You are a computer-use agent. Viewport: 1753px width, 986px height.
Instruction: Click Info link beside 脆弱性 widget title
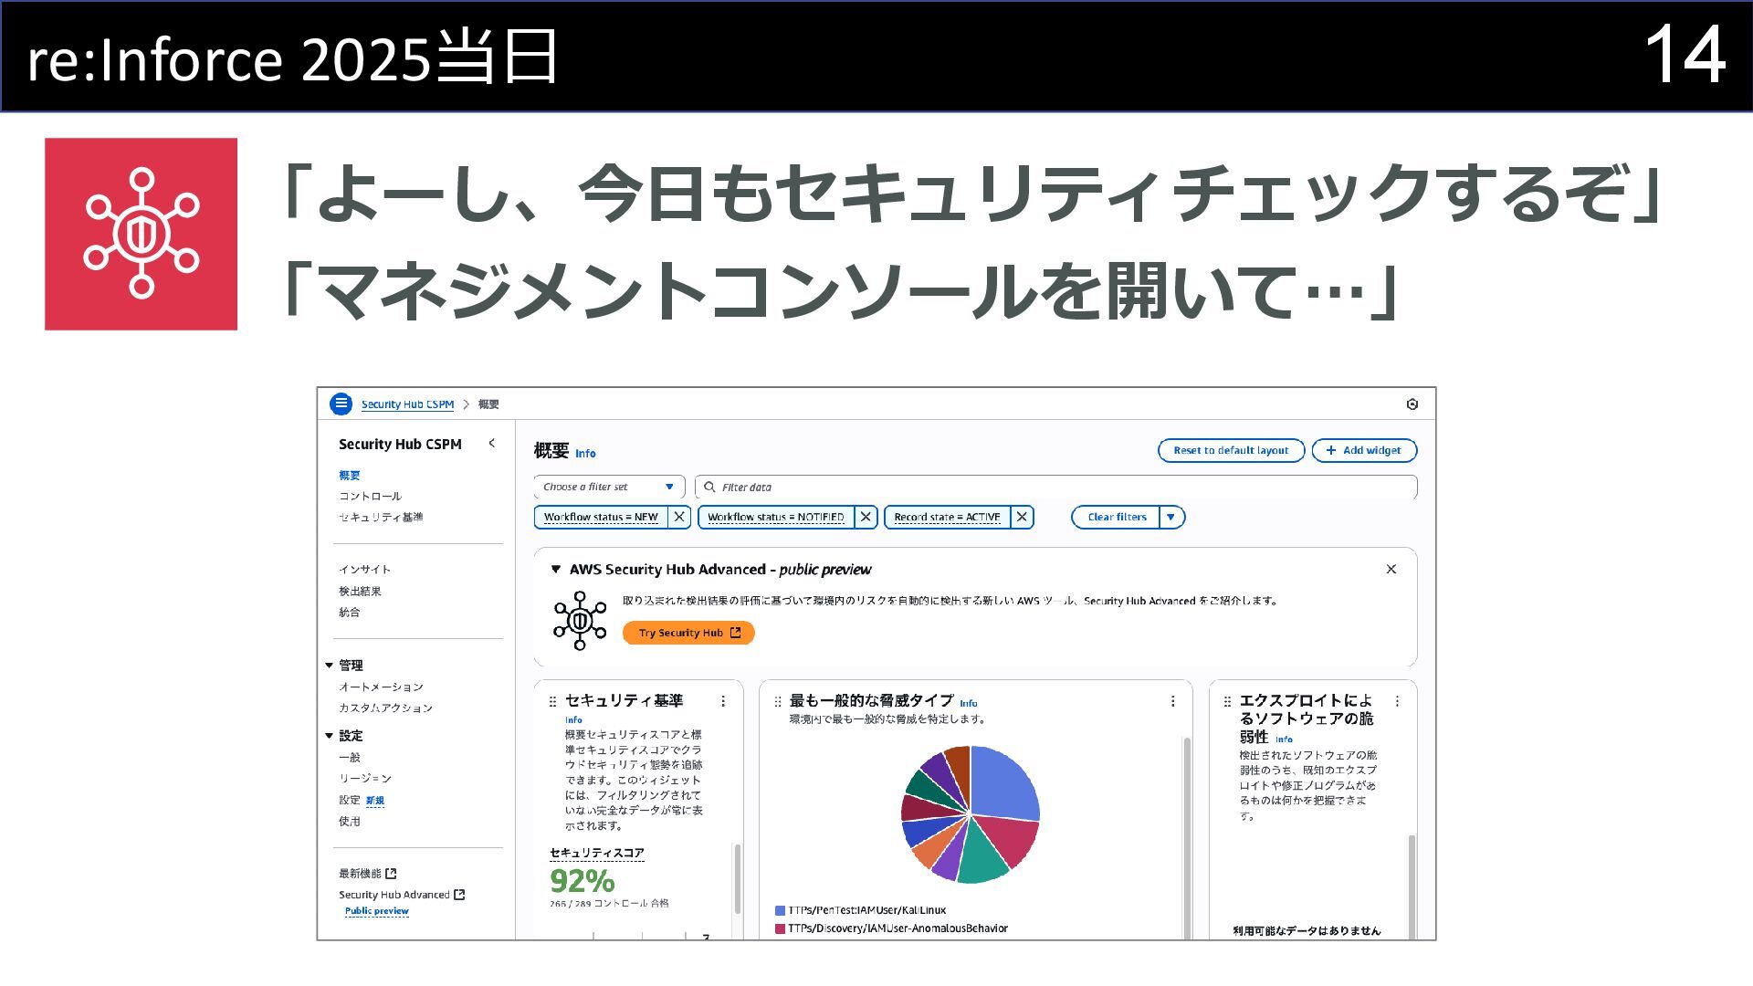tap(1284, 739)
